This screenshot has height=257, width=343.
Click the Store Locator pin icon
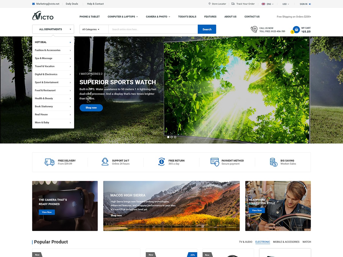click(x=210, y=4)
